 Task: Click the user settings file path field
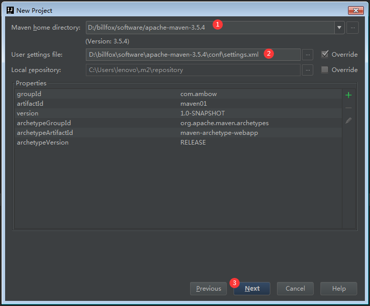point(193,55)
